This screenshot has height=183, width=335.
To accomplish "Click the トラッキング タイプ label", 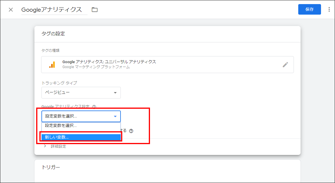I will (x=59, y=83).
